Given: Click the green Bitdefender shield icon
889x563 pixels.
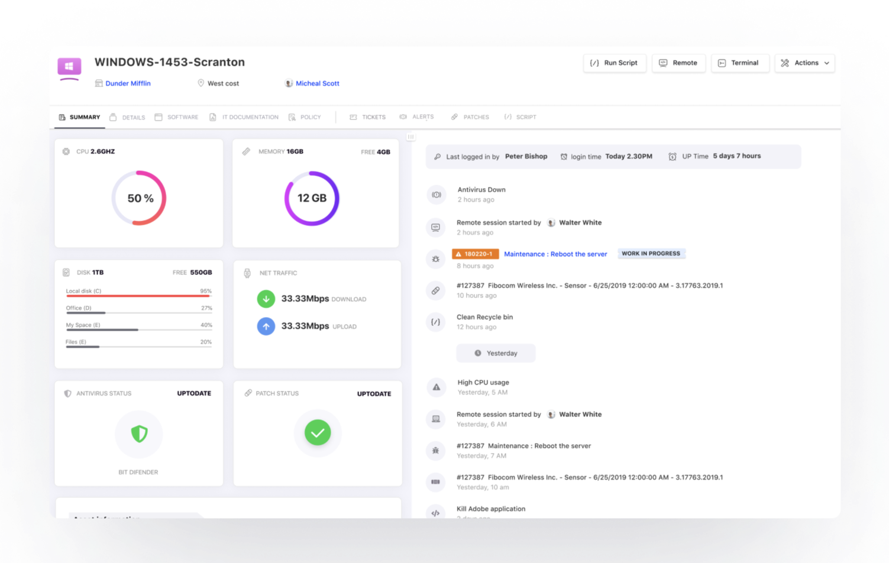Looking at the screenshot, I should coord(139,434).
